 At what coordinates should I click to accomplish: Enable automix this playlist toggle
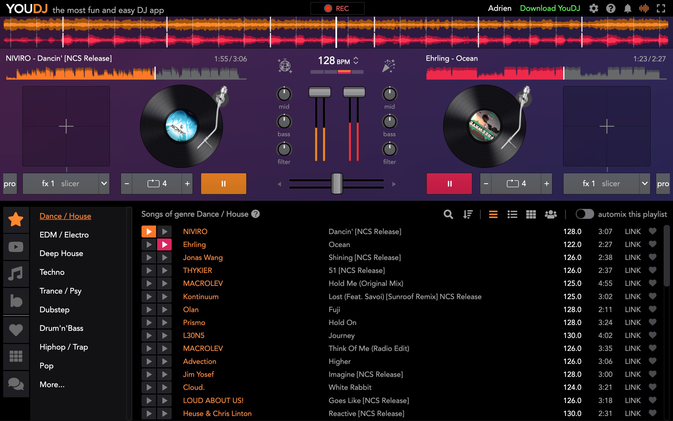(584, 214)
